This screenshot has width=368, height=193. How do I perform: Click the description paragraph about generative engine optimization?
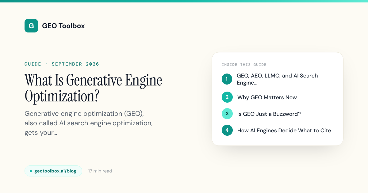point(89,123)
